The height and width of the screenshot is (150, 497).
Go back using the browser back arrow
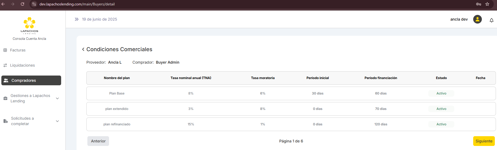point(3,4)
